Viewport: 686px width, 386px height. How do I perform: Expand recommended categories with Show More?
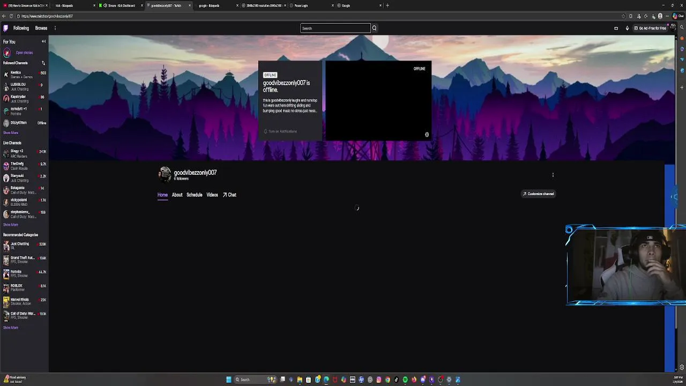pos(11,328)
